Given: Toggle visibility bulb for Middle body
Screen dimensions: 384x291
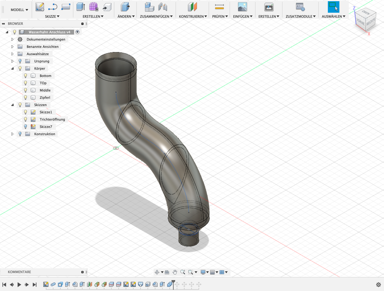Looking at the screenshot, I should click(x=25, y=90).
